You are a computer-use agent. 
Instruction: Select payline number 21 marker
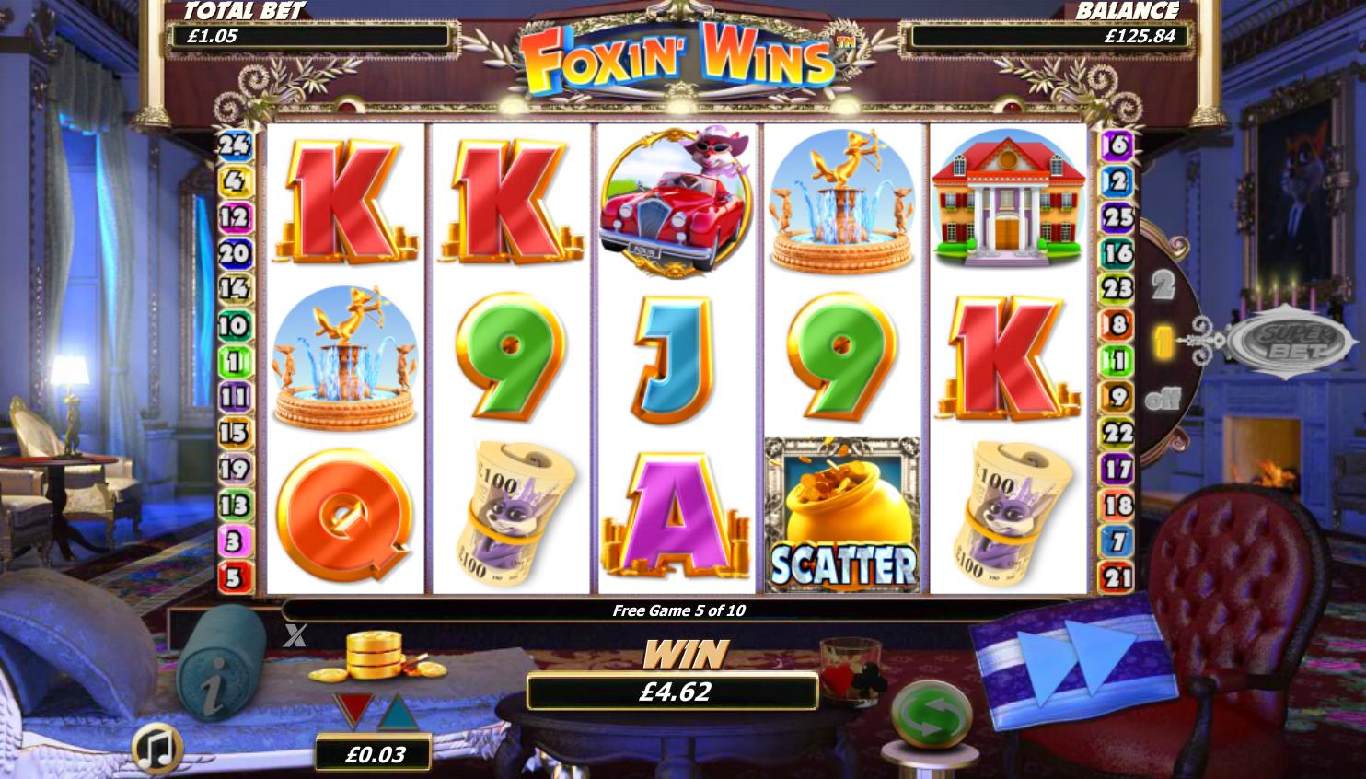pos(1117,577)
